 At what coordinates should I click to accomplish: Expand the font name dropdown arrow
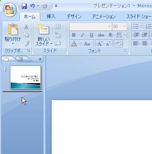coord(109,27)
